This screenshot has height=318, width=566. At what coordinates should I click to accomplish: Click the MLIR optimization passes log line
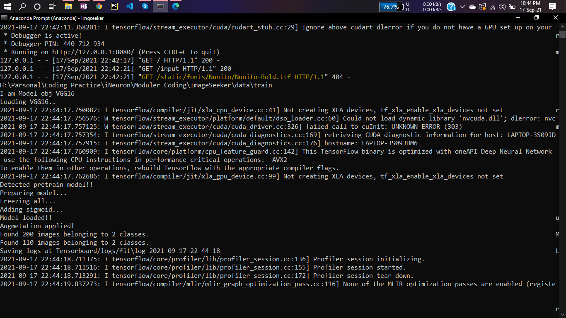pos(278,284)
